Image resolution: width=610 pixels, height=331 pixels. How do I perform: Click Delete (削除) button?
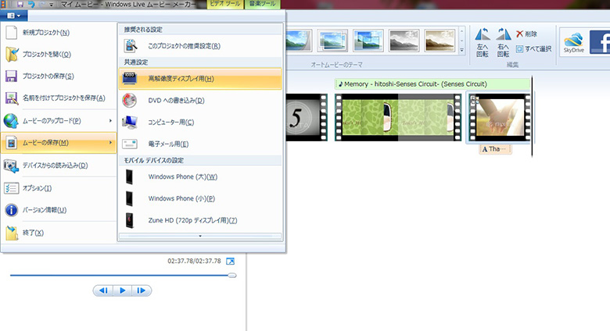coord(526,34)
